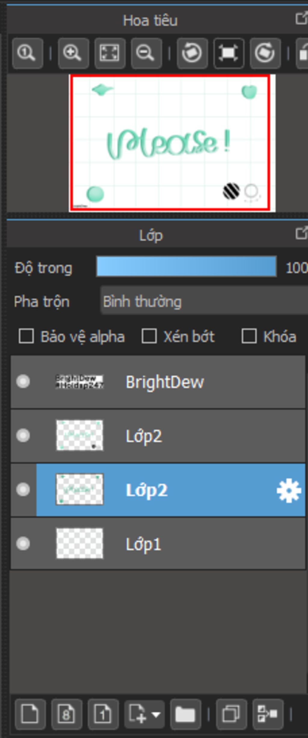Duplicate the current layer

coord(232,715)
